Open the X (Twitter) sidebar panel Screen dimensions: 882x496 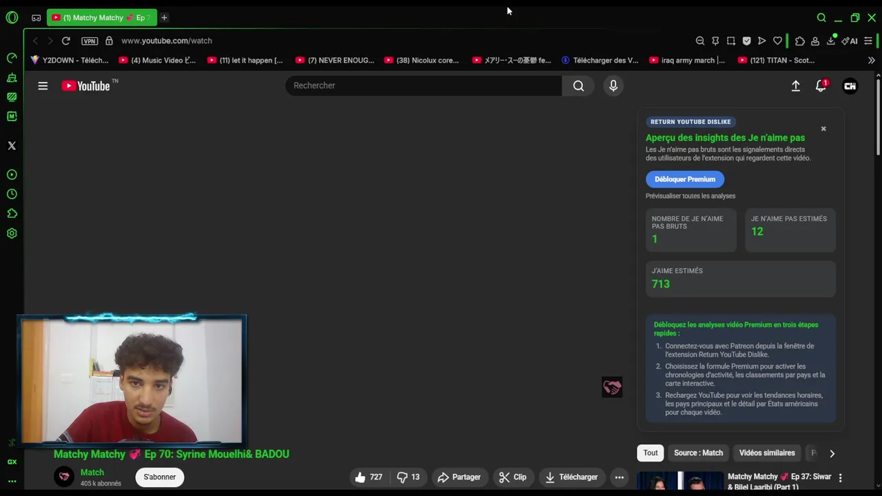click(x=12, y=145)
